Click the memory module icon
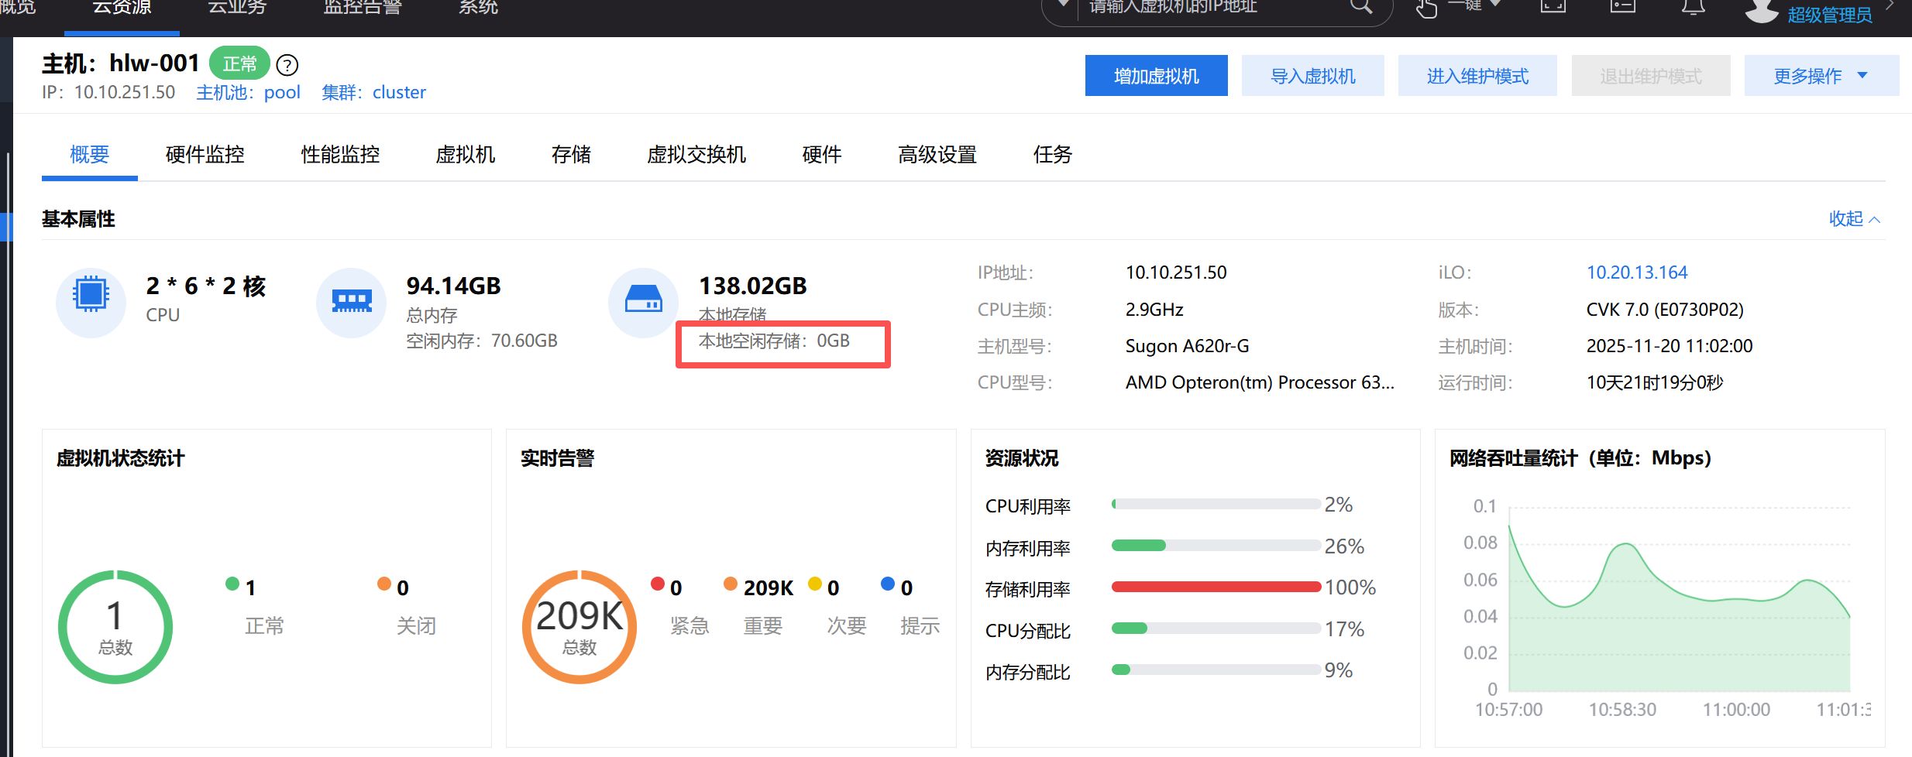 (x=352, y=301)
